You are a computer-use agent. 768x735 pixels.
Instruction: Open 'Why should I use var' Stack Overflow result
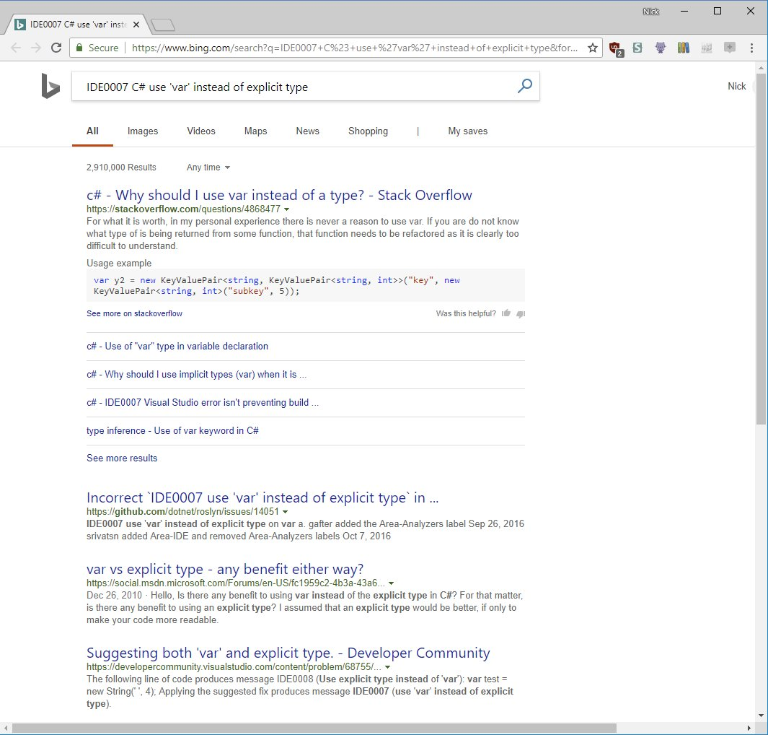(x=279, y=195)
